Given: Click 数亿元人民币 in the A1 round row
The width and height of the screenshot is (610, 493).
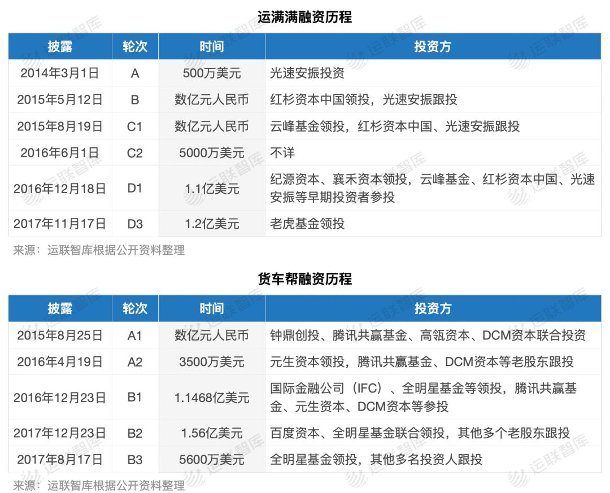Looking at the screenshot, I should coord(212,335).
